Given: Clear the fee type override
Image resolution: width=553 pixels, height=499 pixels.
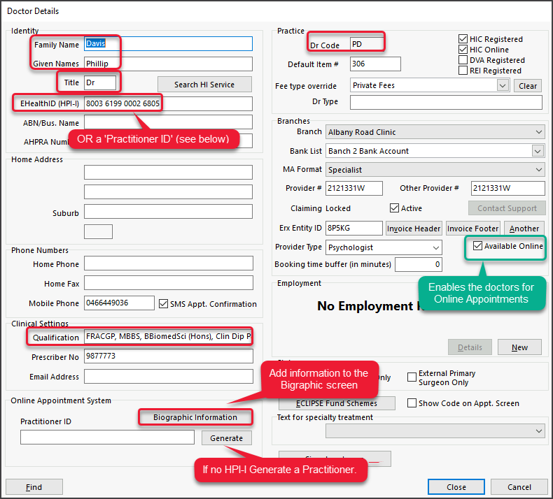Looking at the screenshot, I should (528, 86).
